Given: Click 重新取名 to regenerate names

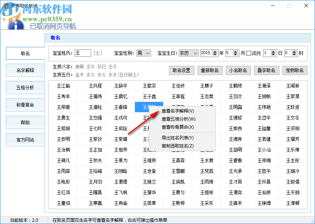Looking at the screenshot, I should tap(210, 70).
